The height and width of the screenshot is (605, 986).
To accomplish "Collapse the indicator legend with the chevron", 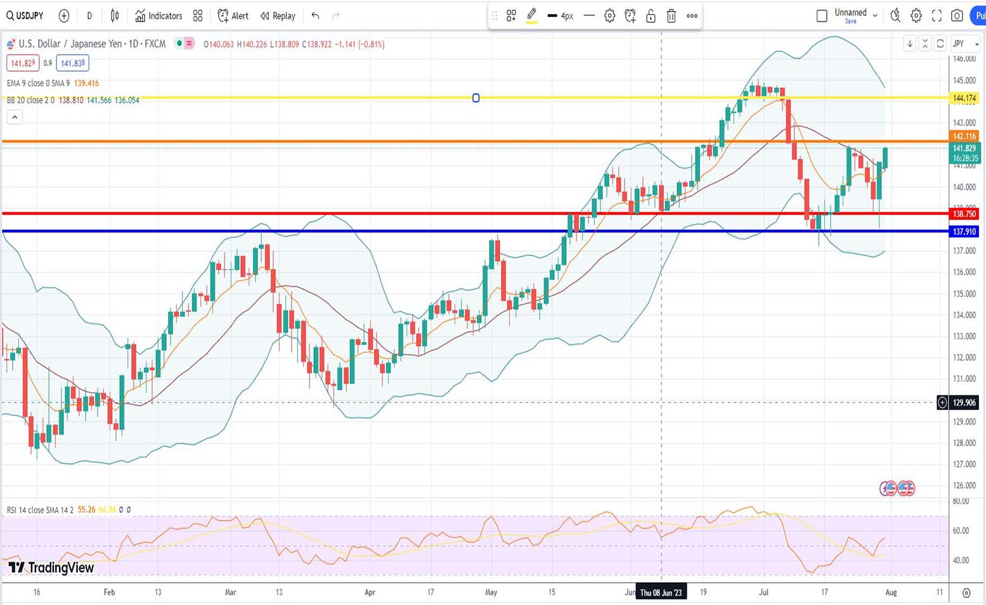I will click(x=15, y=117).
